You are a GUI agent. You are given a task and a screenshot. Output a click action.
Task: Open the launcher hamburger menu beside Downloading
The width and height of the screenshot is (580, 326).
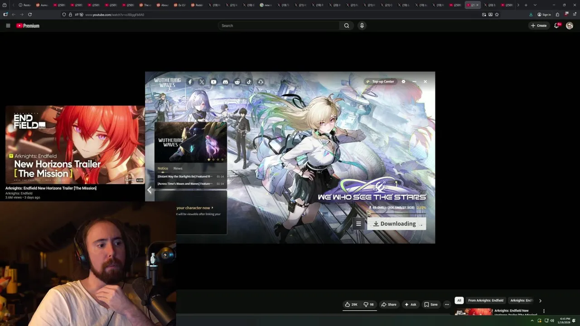coord(358,224)
